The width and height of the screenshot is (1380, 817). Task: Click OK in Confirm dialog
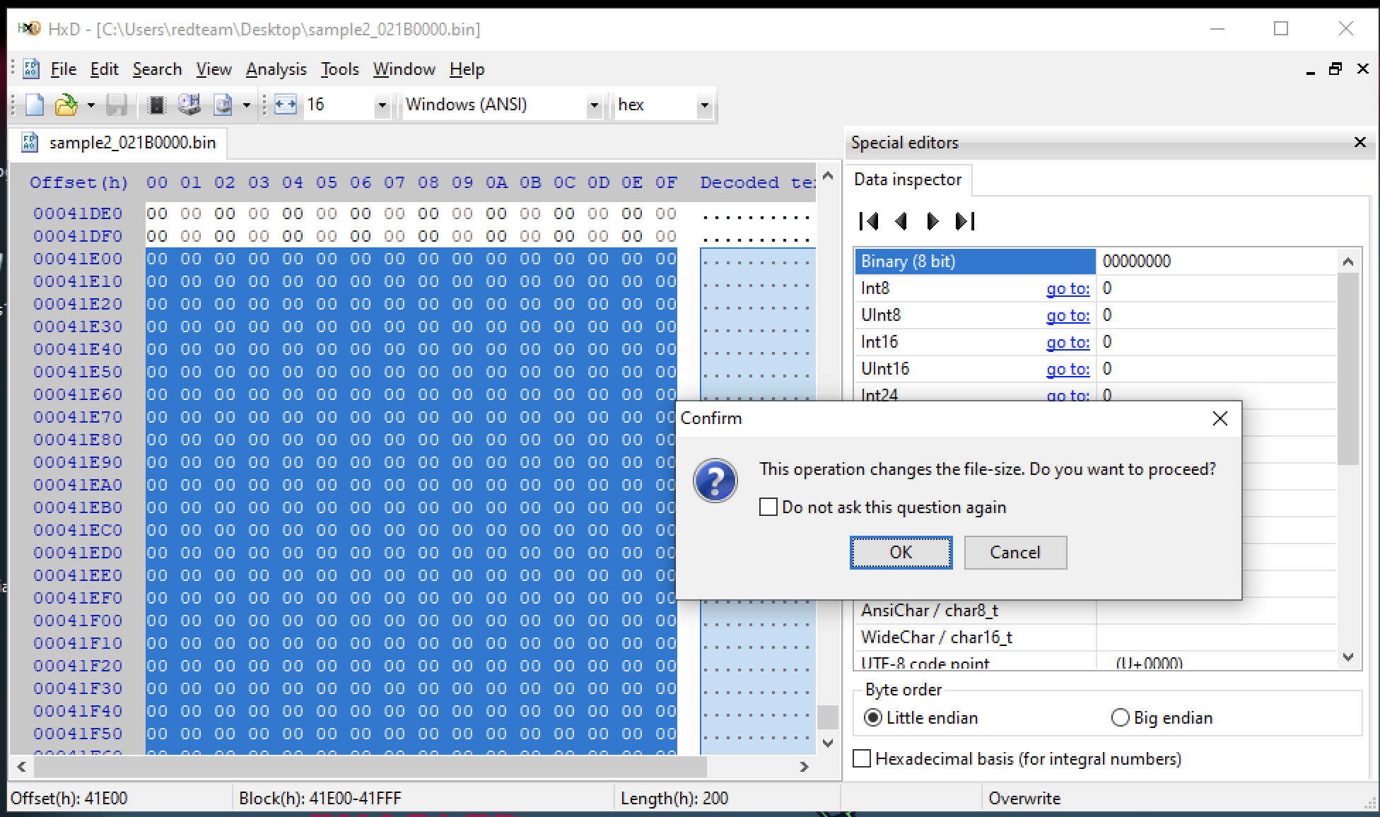(901, 552)
